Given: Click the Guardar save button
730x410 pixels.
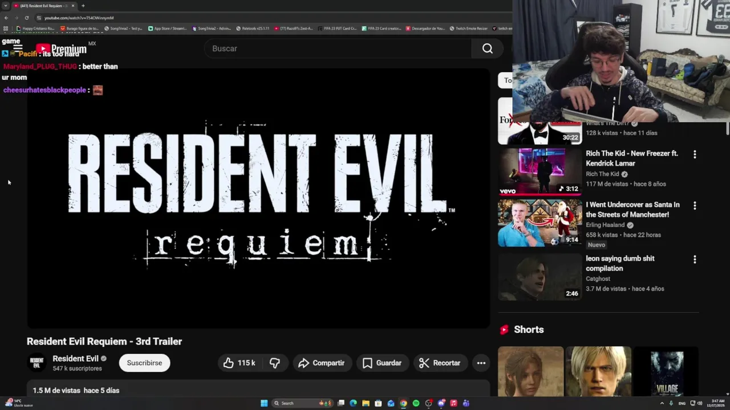Looking at the screenshot, I should point(382,363).
